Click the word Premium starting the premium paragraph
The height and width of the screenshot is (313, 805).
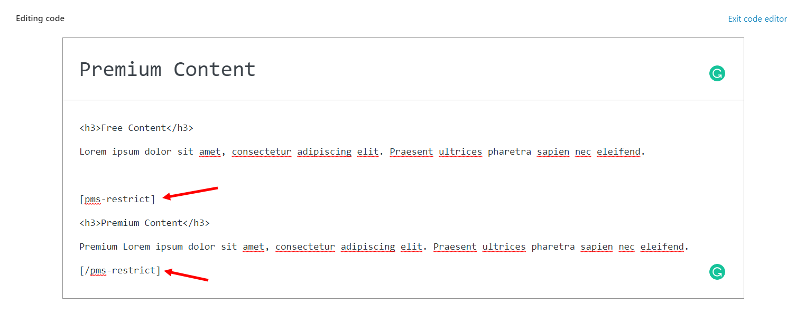coord(98,246)
